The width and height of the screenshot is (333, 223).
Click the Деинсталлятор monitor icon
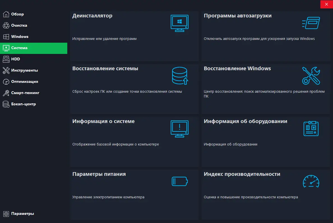click(179, 23)
